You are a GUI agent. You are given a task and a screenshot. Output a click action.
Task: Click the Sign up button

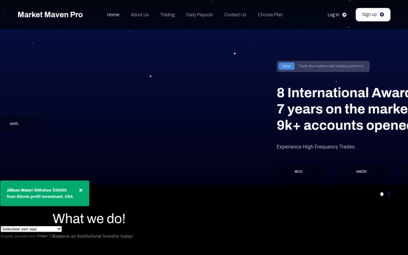(x=373, y=14)
